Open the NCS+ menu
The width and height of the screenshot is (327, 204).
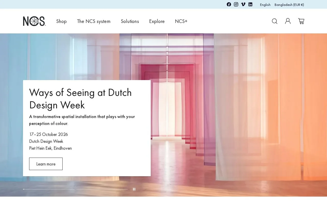pos(181,21)
